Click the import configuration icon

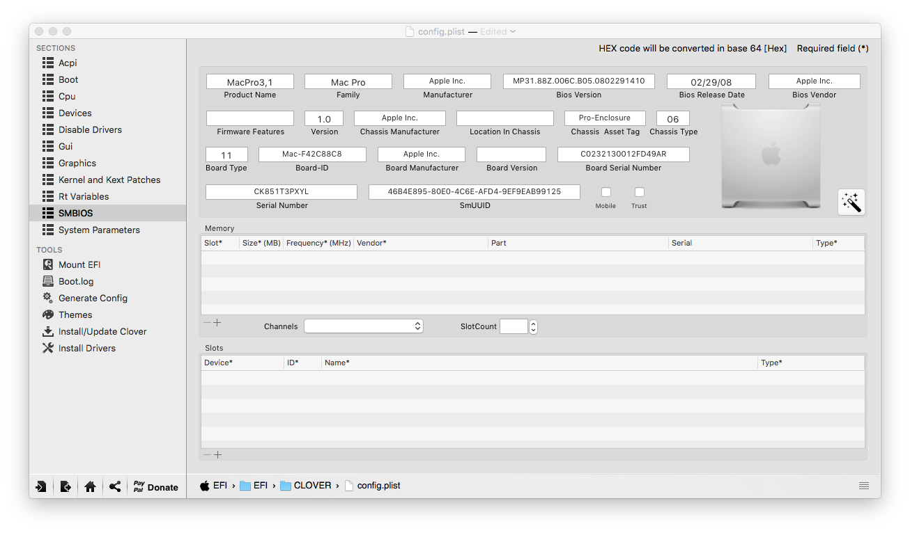click(41, 487)
